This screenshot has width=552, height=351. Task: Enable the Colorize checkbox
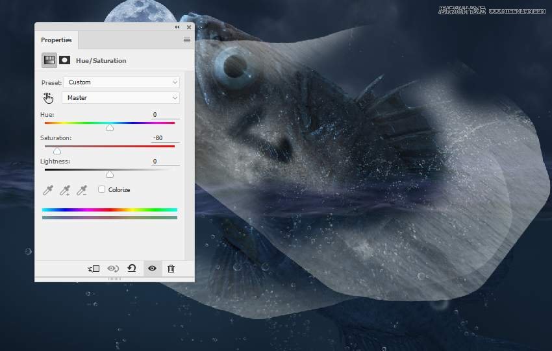tap(102, 189)
